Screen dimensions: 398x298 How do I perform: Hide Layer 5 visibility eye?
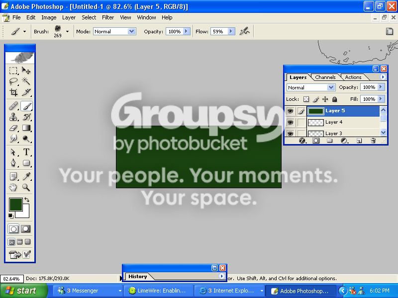pyautogui.click(x=290, y=111)
